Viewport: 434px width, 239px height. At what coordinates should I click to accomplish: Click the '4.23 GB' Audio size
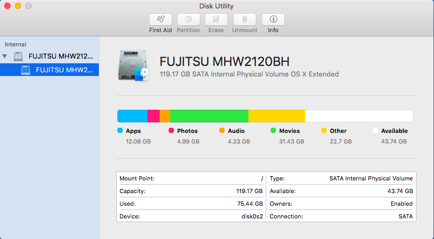pyautogui.click(x=239, y=141)
